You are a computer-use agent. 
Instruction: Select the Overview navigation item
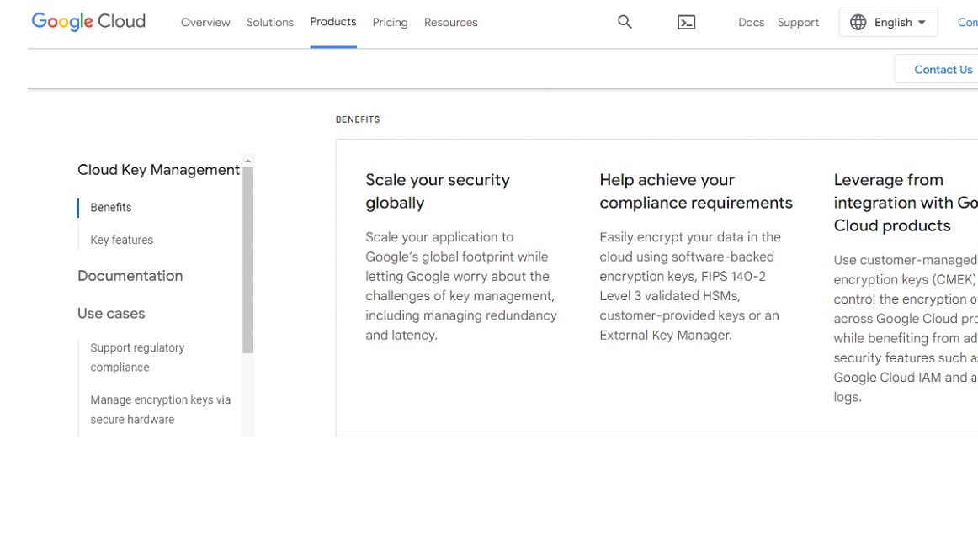[x=205, y=22]
